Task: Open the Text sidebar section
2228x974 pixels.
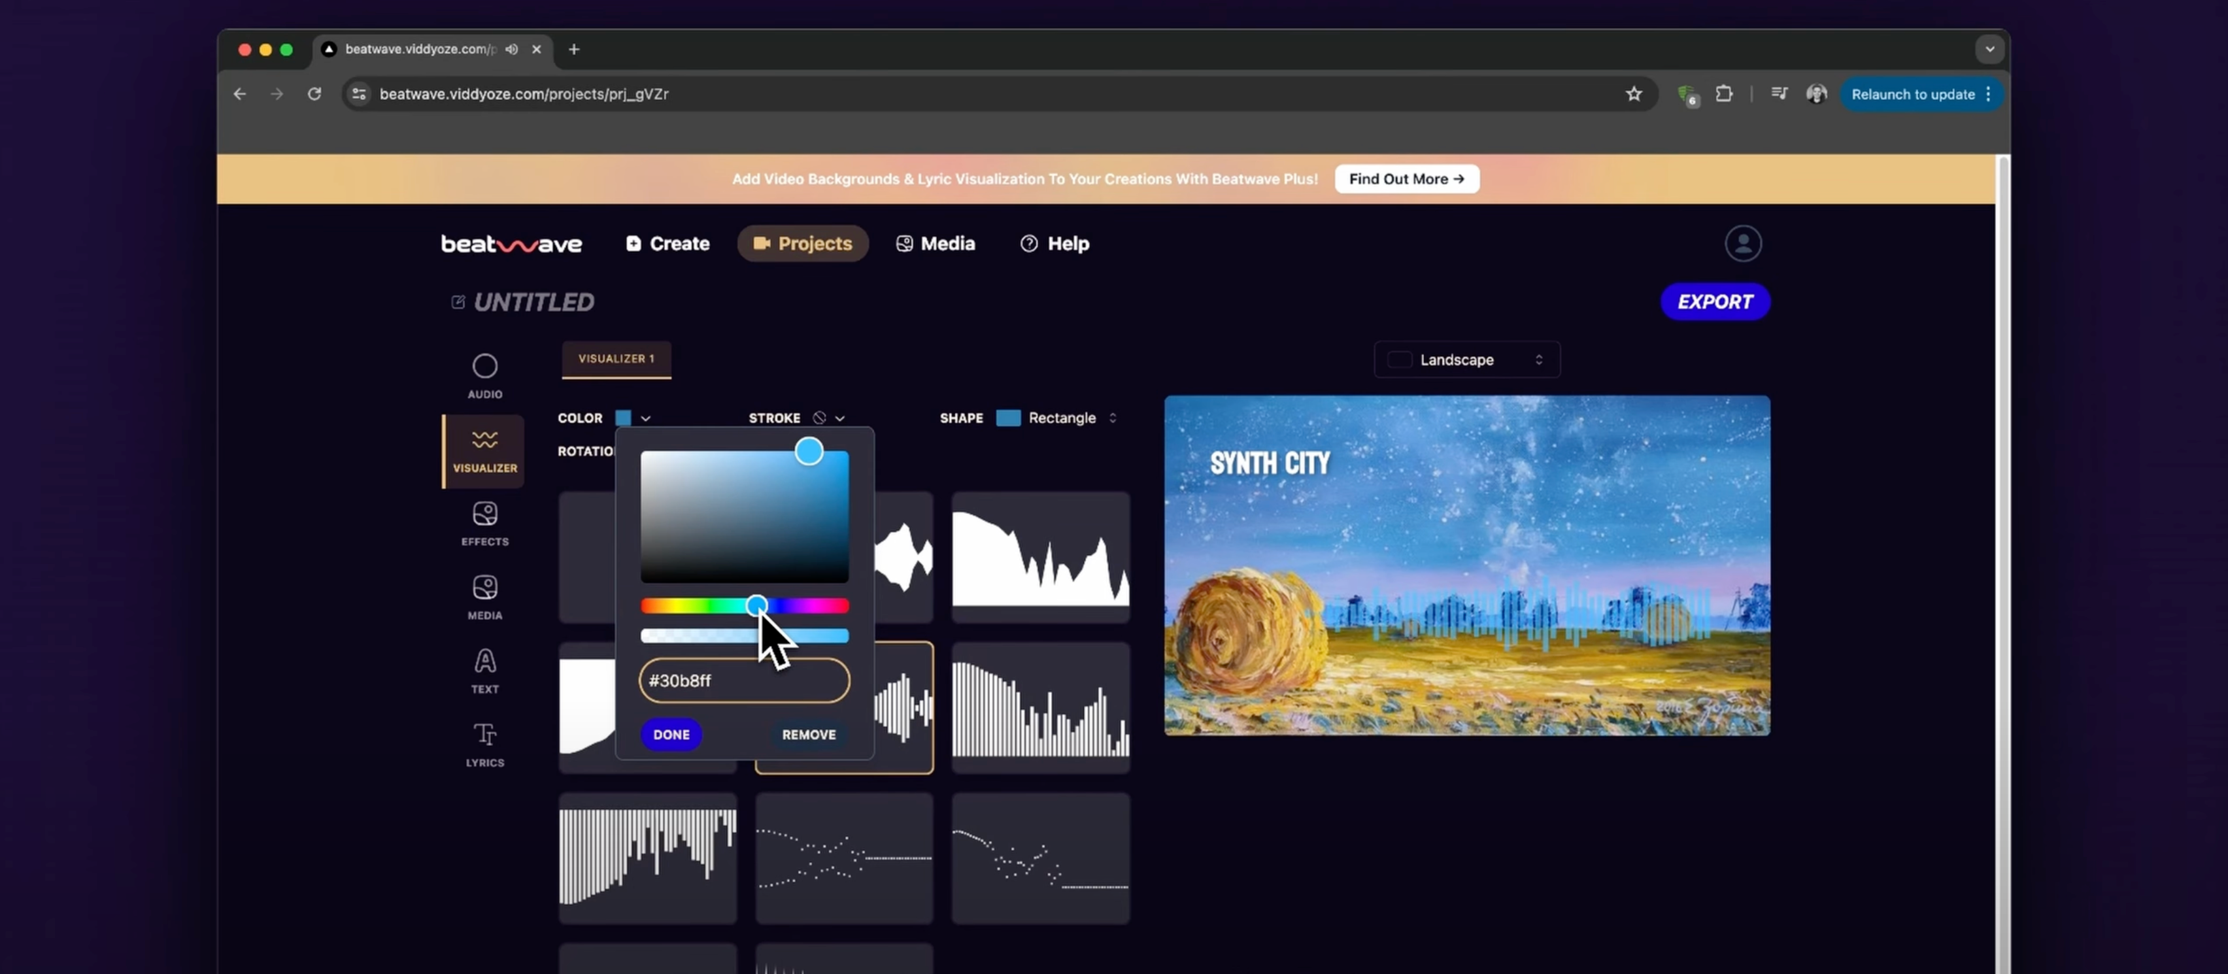Action: tap(484, 671)
